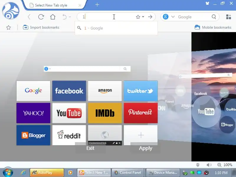The width and height of the screenshot is (236, 177).
Task: Open media player taskbar icon
Action: pyautogui.click(x=70, y=173)
